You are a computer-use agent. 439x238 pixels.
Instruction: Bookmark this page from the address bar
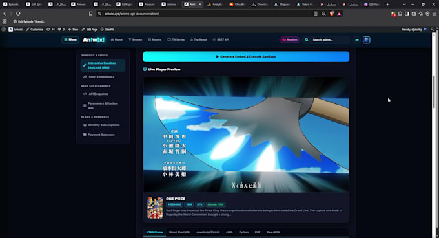[x=91, y=14]
